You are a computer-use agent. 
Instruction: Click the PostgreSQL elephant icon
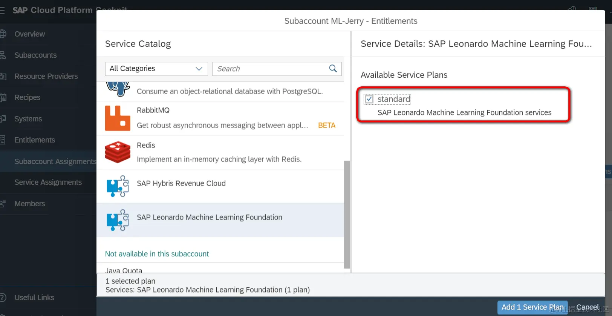(118, 89)
